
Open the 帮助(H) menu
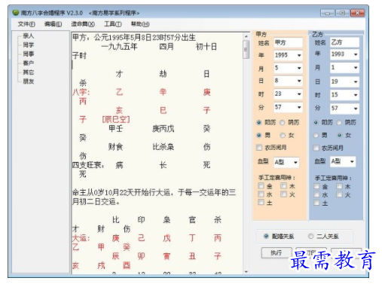(140, 24)
